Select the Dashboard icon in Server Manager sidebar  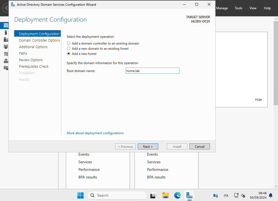pos(6,26)
